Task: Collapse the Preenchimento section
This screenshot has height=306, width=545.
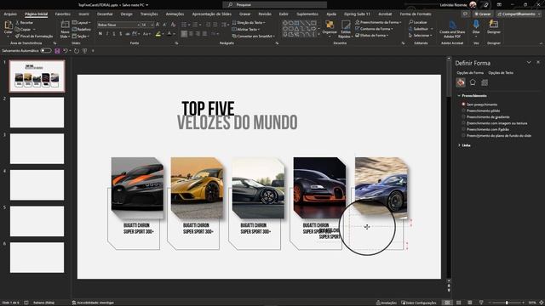Action: (x=473, y=95)
